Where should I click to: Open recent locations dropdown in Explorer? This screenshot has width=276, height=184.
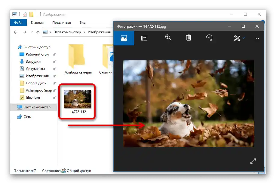32,32
